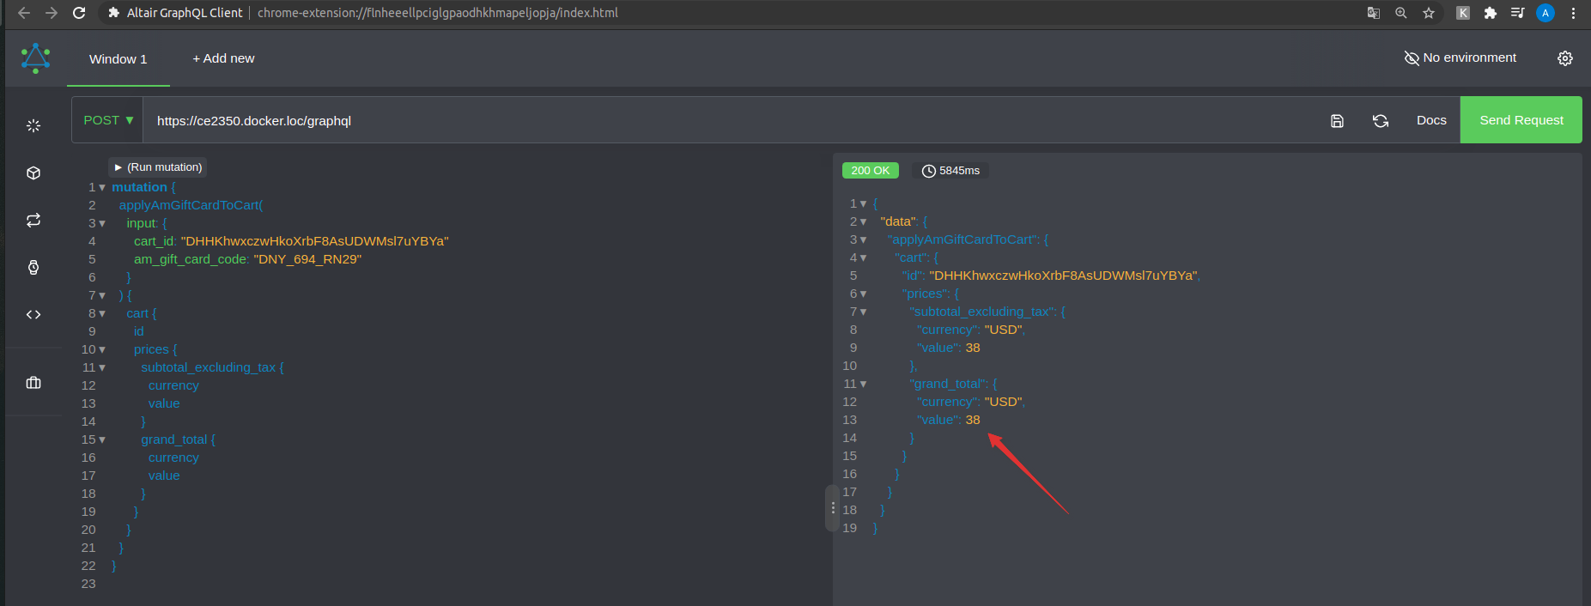1591x606 pixels.
Task: Collapse the mutation block at line 1
Action: (x=102, y=188)
